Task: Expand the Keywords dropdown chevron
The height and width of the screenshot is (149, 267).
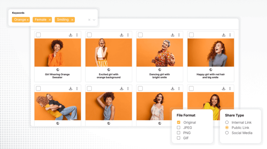Action: pos(94,20)
